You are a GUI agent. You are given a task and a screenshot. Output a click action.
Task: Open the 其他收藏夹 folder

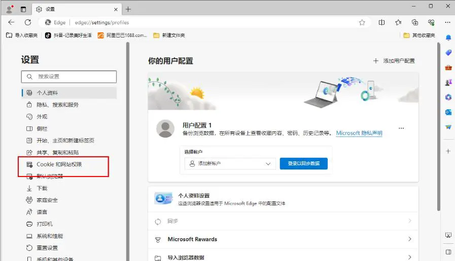pyautogui.click(x=419, y=35)
